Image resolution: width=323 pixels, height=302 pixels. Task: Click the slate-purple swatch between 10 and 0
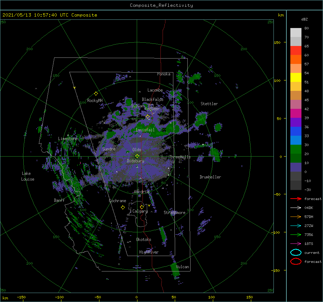(296, 167)
